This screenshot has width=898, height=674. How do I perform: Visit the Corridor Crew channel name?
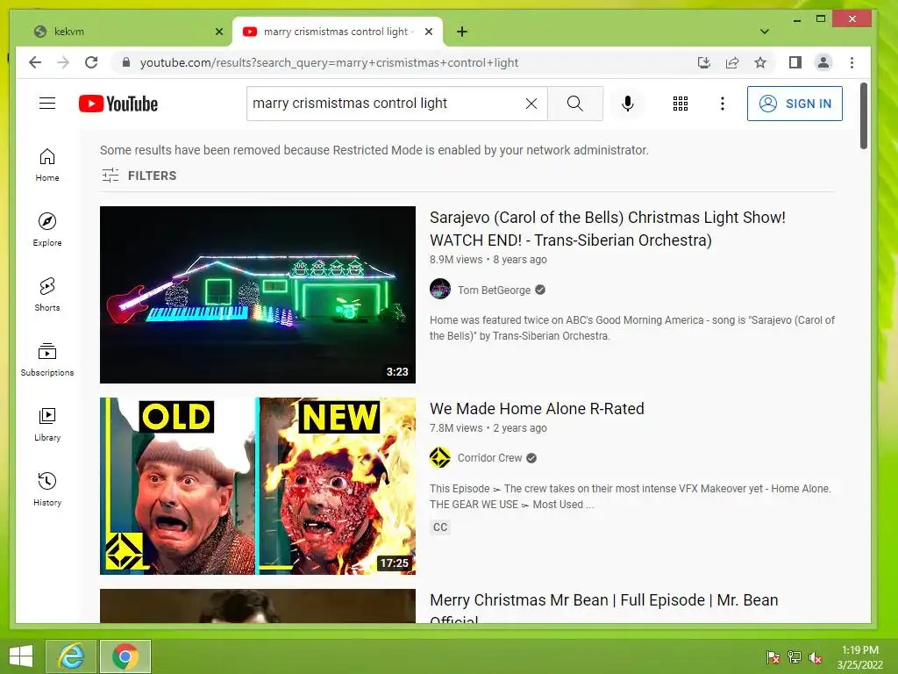[x=489, y=458]
